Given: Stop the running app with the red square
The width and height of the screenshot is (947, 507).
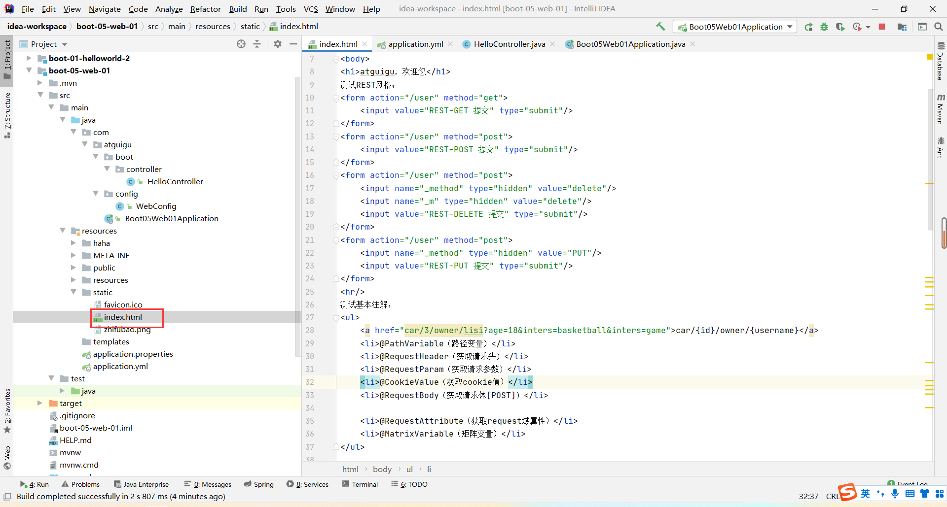Looking at the screenshot, I should click(x=882, y=27).
